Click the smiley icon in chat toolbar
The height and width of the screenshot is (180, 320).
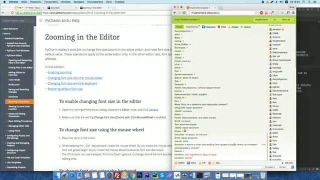176,163
